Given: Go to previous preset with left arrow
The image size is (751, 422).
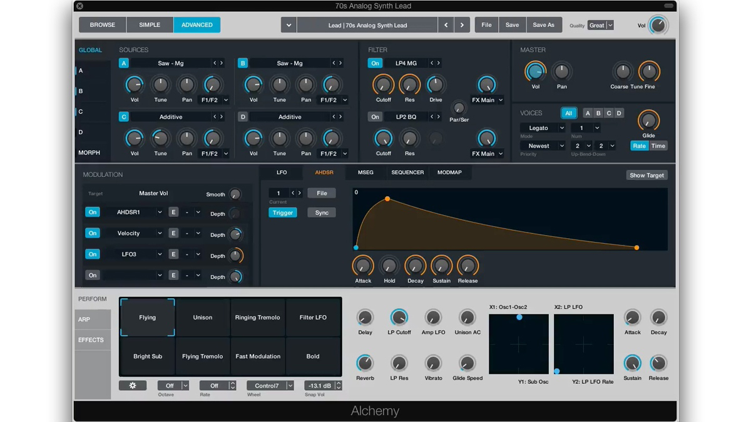Looking at the screenshot, I should (446, 25).
